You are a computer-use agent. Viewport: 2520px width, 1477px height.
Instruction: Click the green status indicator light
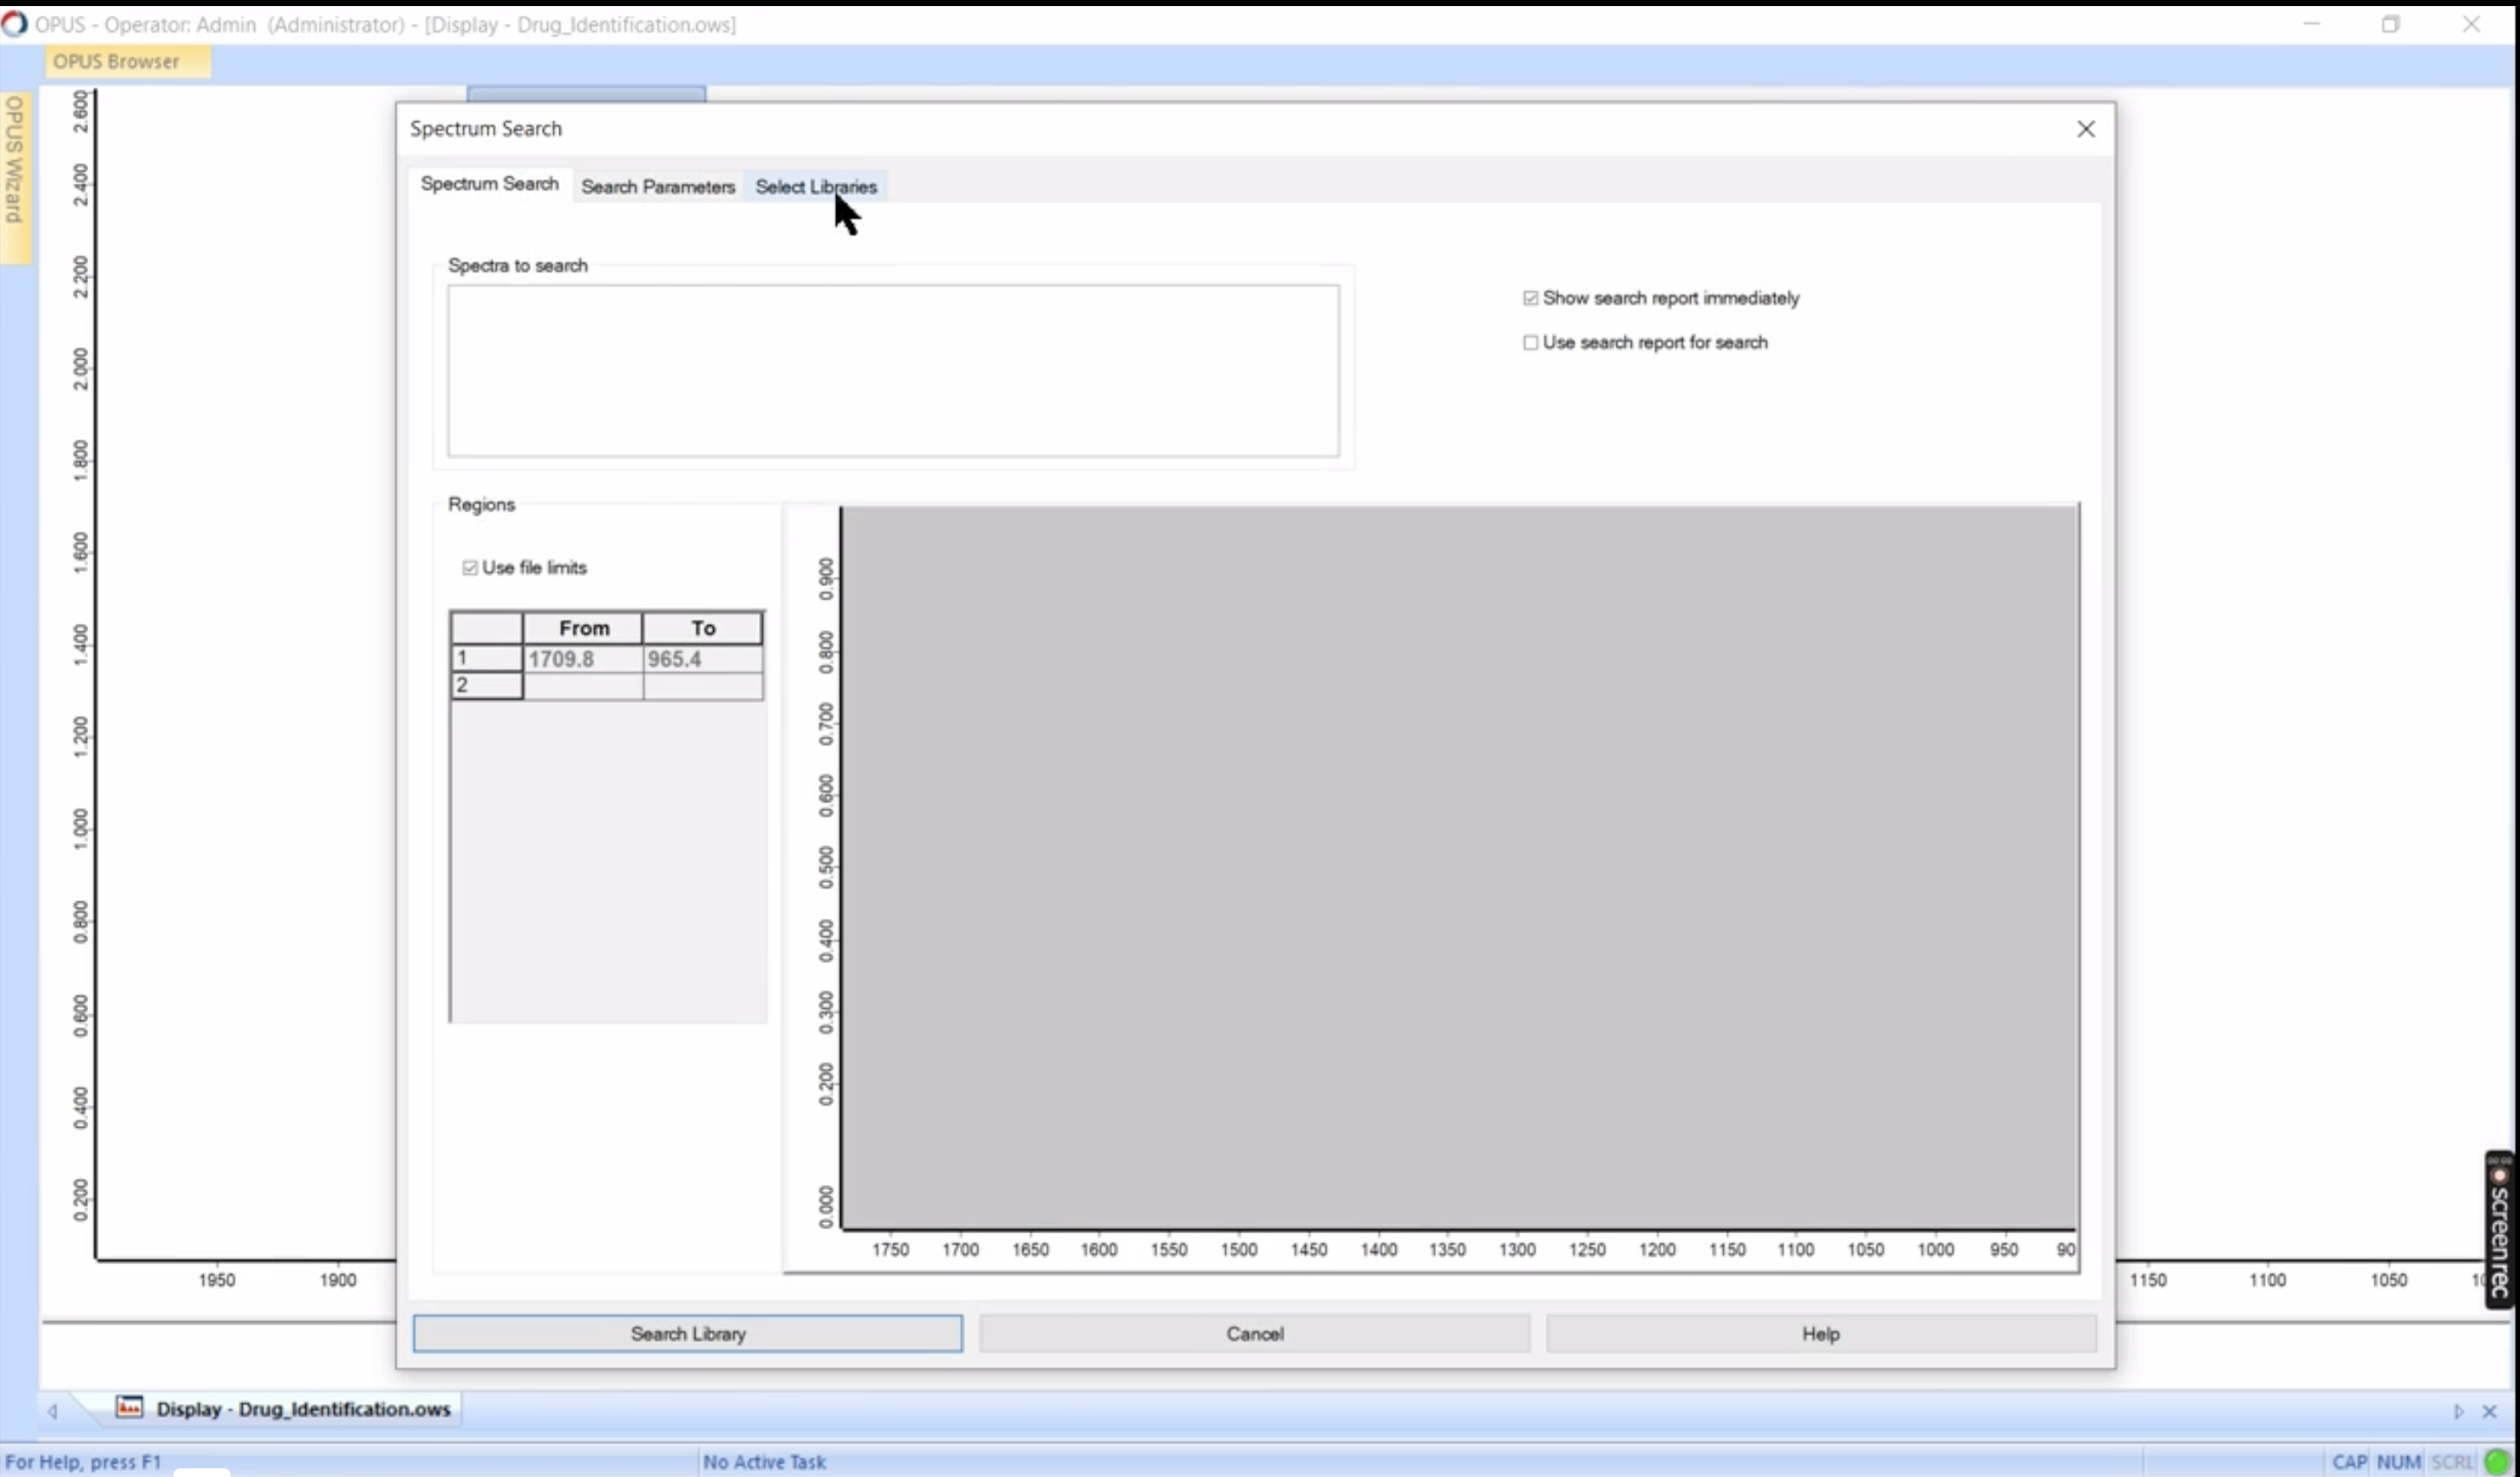2496,1461
